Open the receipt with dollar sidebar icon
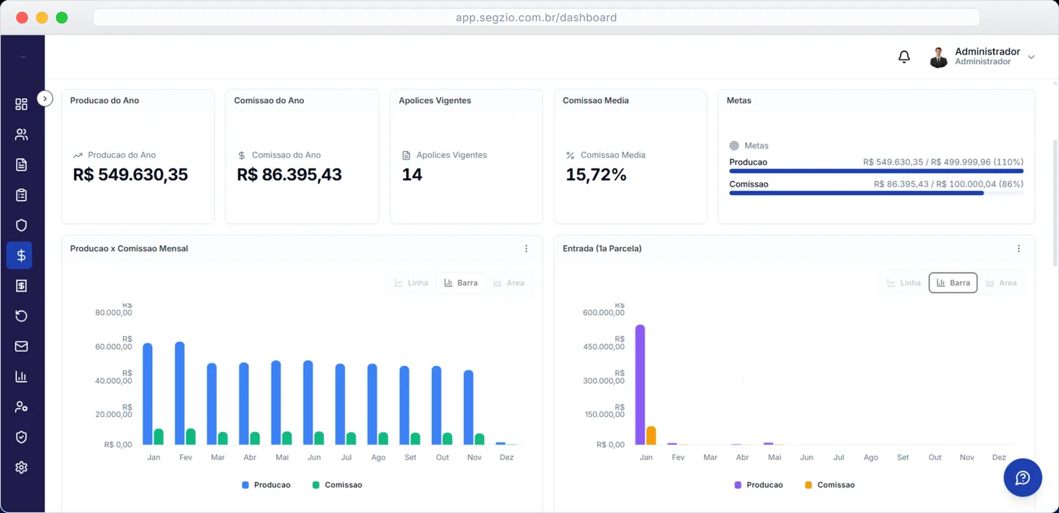This screenshot has width=1059, height=513. pos(21,286)
